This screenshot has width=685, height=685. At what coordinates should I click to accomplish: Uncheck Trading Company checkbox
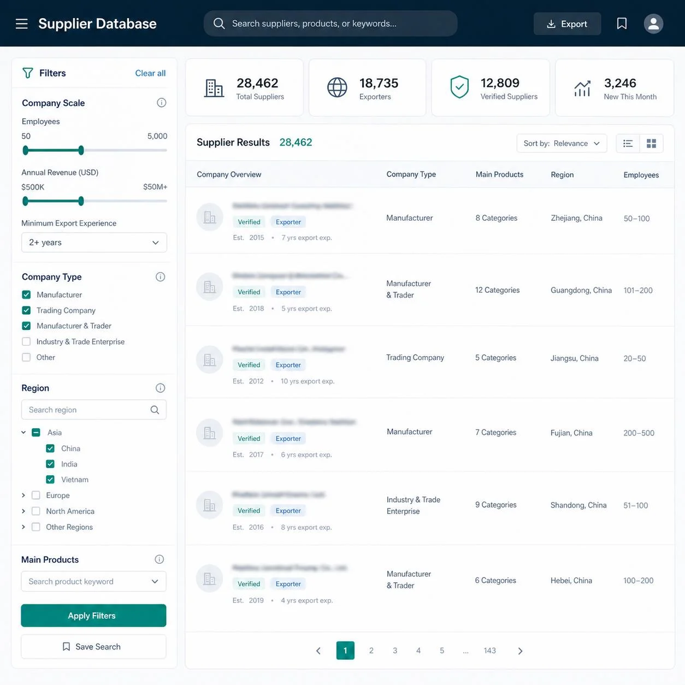click(x=26, y=310)
